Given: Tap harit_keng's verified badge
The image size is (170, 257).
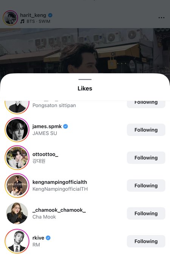Looking at the screenshot, I should click(50, 15).
